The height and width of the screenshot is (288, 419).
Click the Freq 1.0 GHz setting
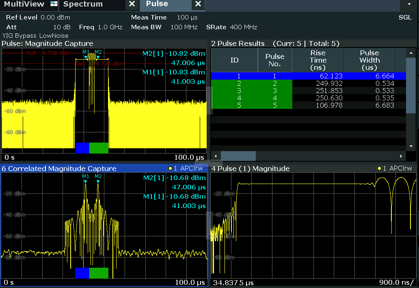point(101,27)
